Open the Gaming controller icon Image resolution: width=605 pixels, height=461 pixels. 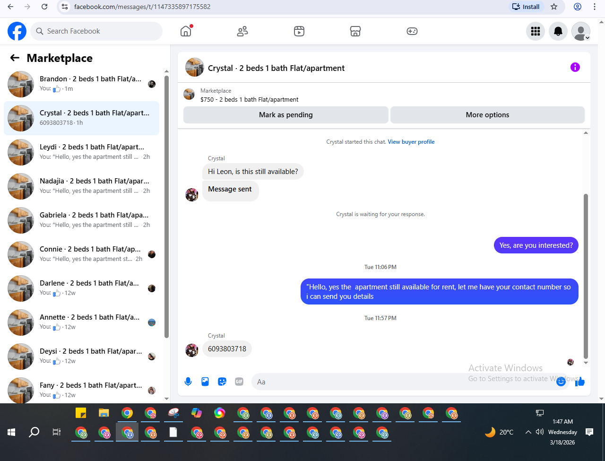point(412,31)
